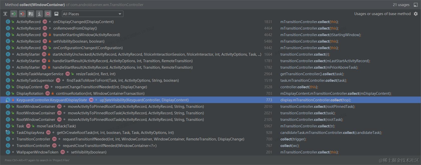Select the onRemovedFromDisplay() usage row
The width and height of the screenshot is (421, 165).
click(x=210, y=28)
